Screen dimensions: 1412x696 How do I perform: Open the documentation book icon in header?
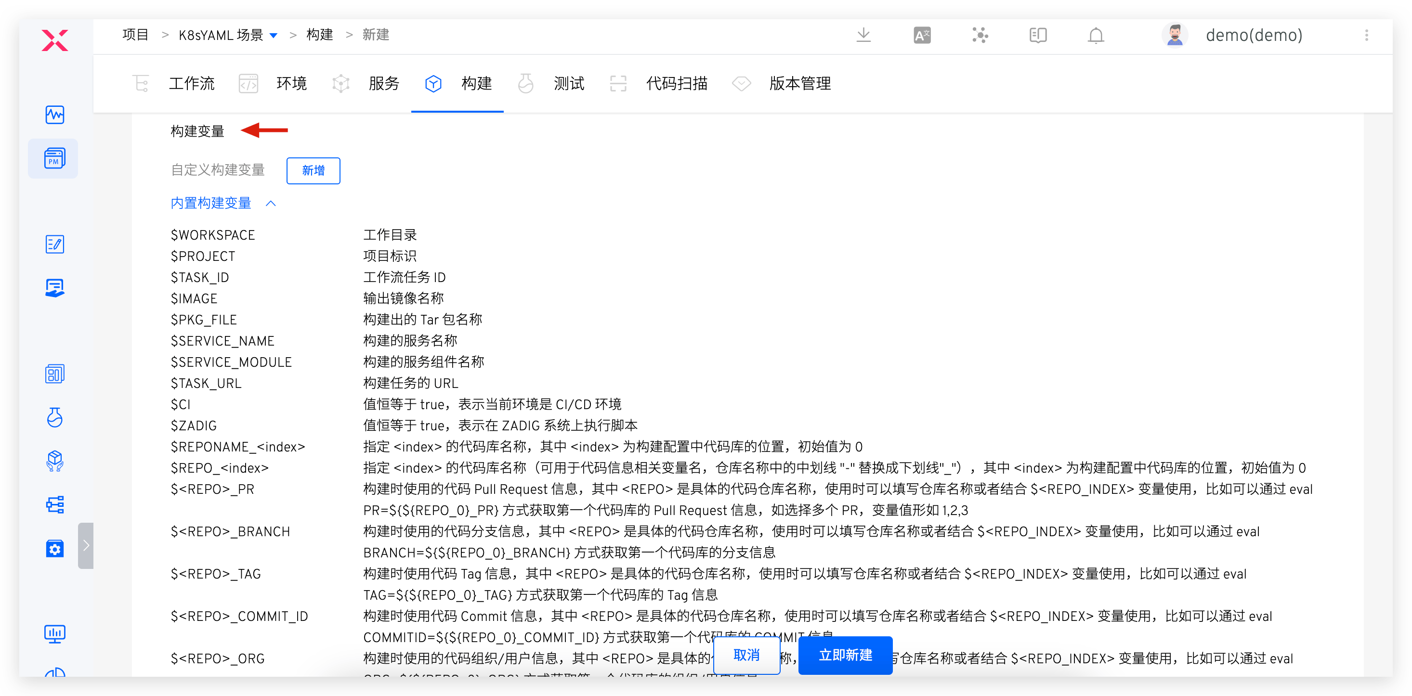point(1038,36)
